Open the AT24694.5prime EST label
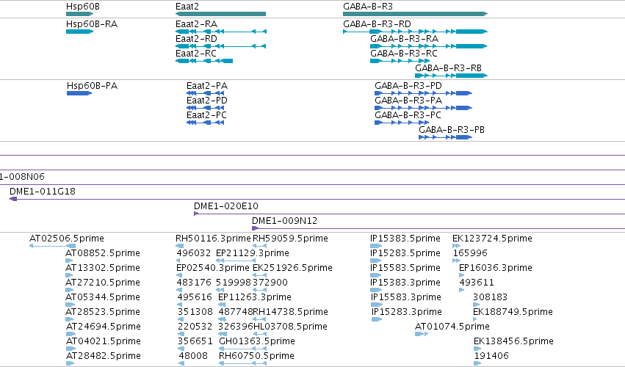 point(104,327)
